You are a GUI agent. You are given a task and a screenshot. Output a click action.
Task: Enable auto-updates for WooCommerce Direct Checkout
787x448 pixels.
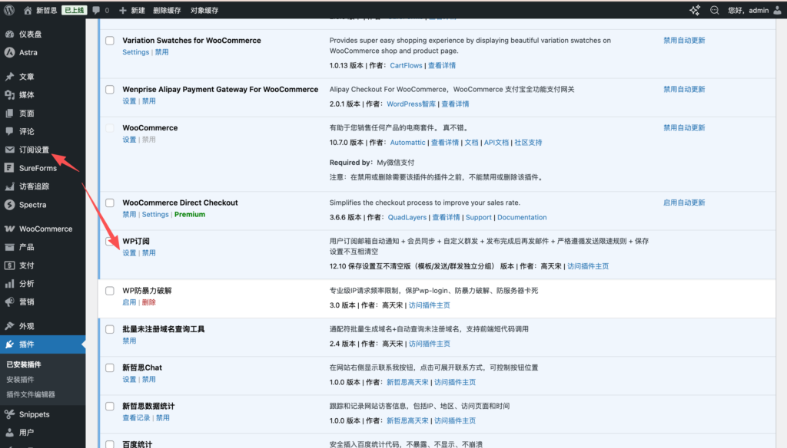(684, 203)
